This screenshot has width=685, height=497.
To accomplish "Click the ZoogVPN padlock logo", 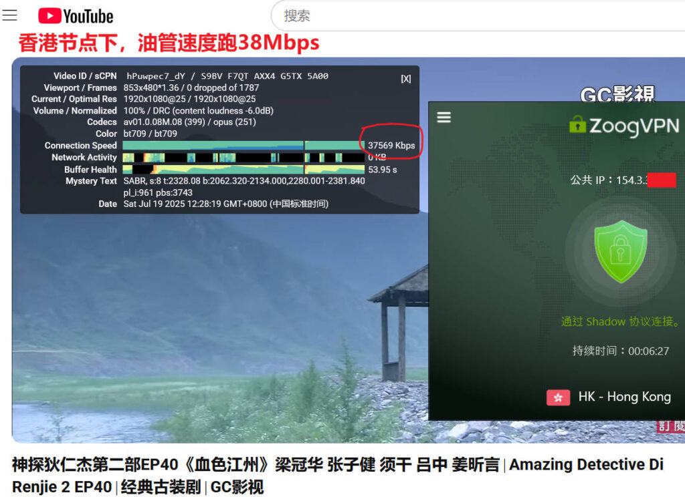I will point(577,124).
